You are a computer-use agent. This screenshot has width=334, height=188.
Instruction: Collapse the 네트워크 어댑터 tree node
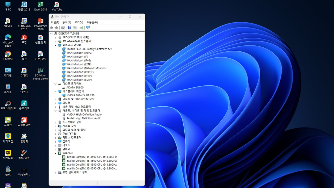(55, 45)
